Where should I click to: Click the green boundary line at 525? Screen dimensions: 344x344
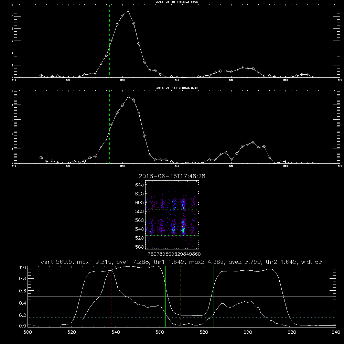[83, 296]
